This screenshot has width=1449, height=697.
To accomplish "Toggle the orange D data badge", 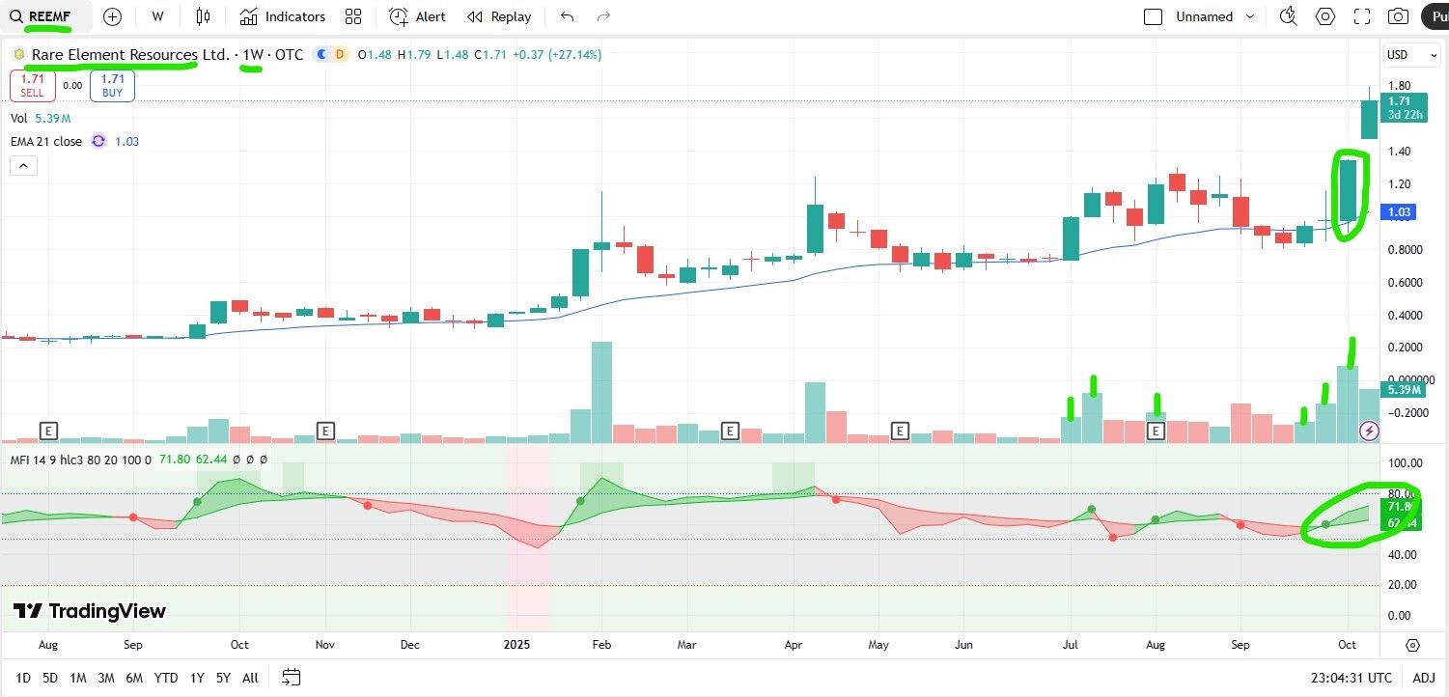I will [339, 55].
